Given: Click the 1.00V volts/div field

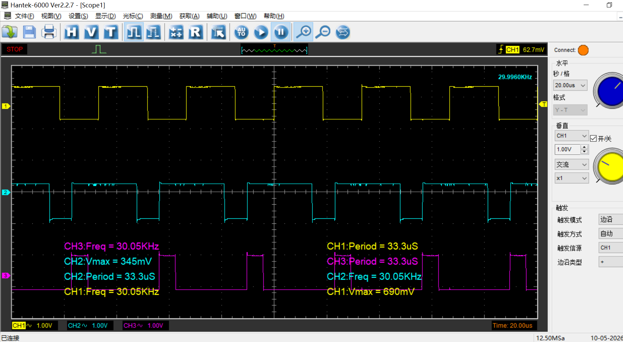Looking at the screenshot, I should 568,149.
